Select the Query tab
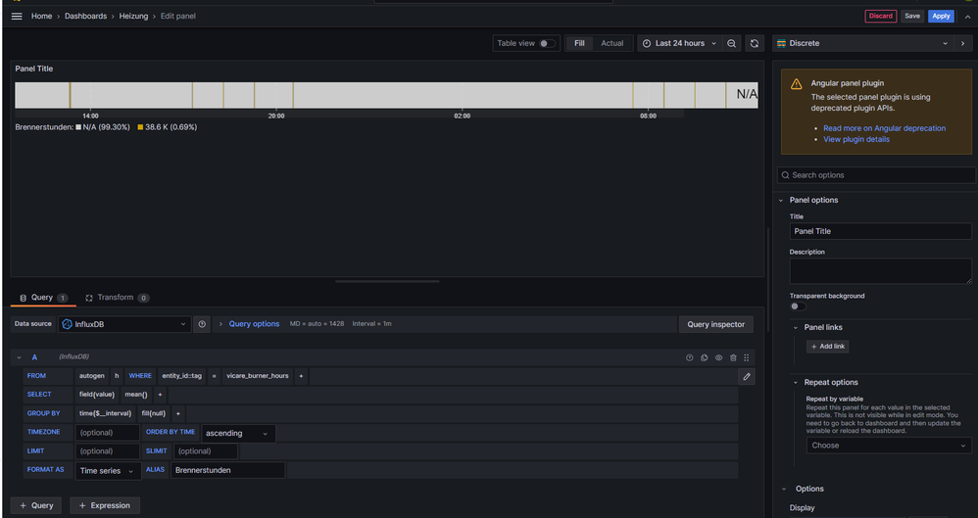 coord(41,298)
